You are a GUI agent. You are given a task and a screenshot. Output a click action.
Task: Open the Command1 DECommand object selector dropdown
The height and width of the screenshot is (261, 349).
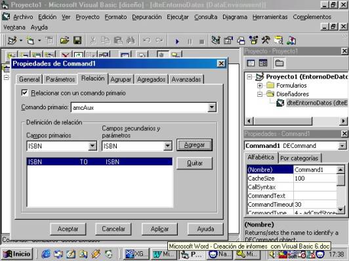342,146
